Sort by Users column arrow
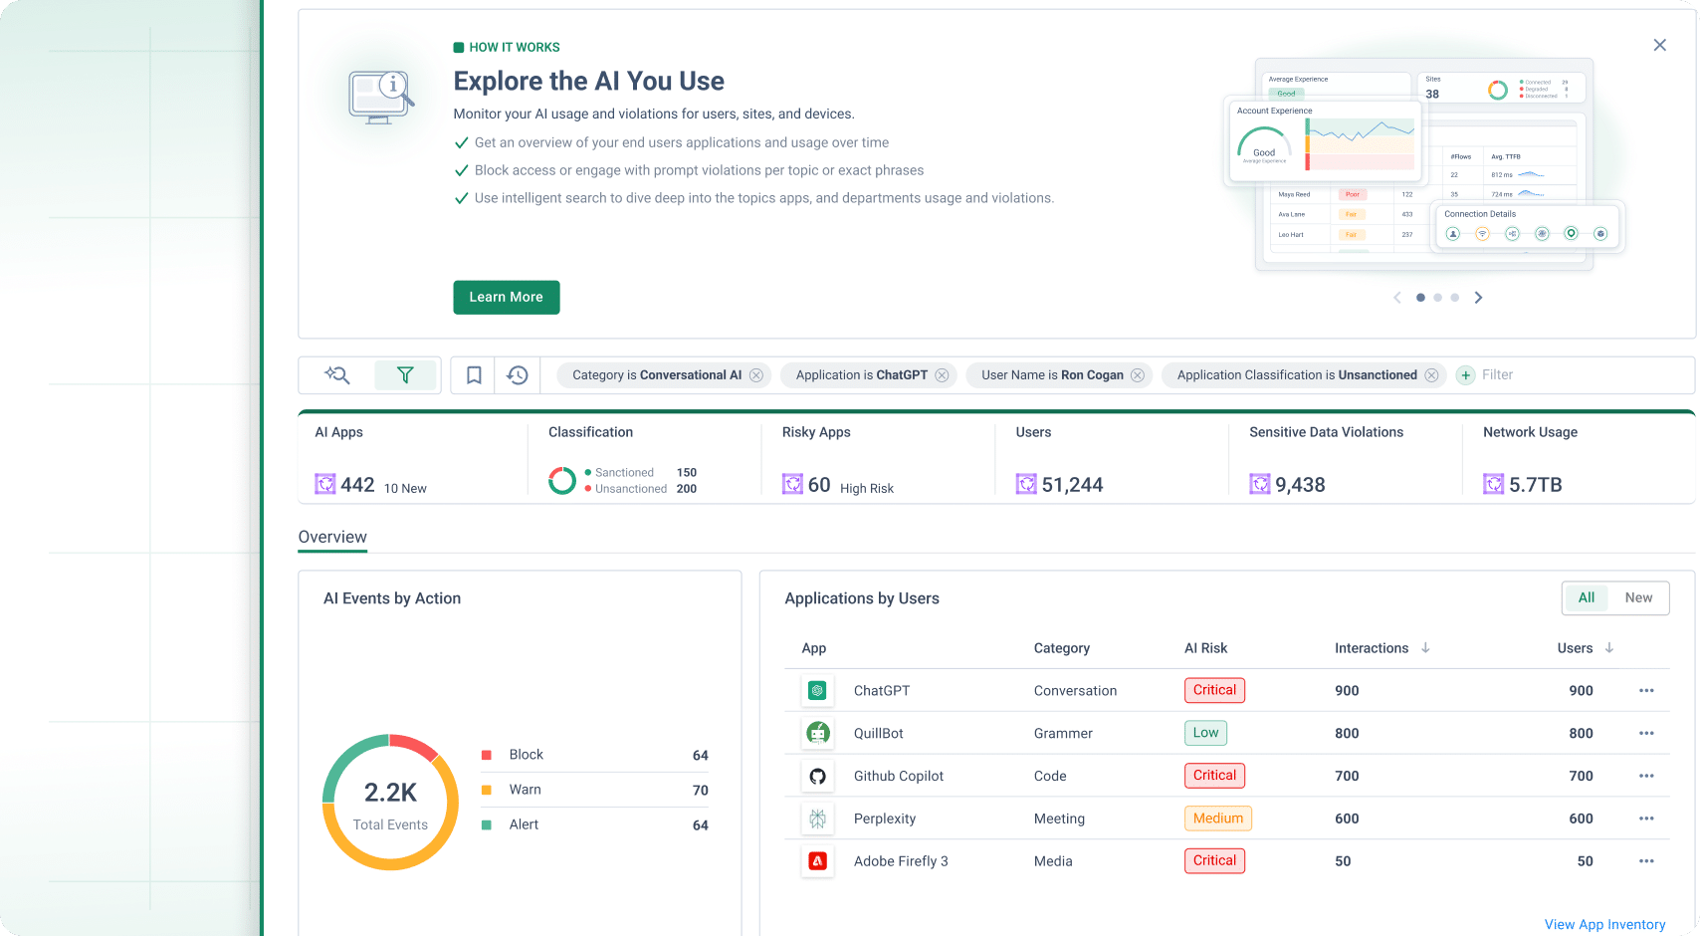This screenshot has width=1700, height=936. point(1609,648)
